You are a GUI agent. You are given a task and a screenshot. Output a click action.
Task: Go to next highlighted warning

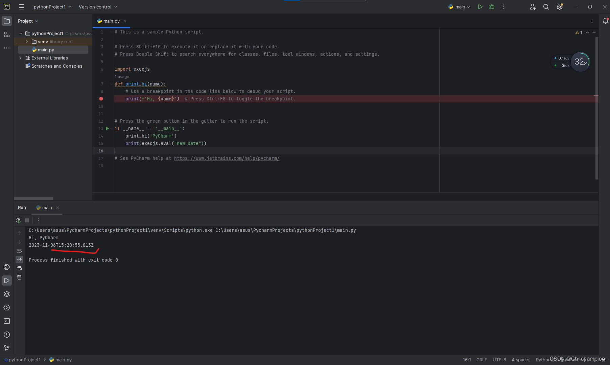click(594, 32)
